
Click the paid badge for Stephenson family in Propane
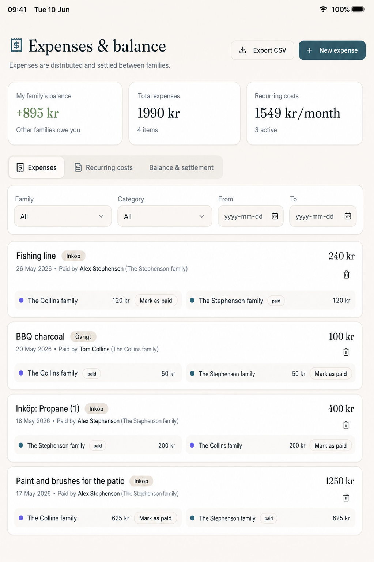coord(98,446)
